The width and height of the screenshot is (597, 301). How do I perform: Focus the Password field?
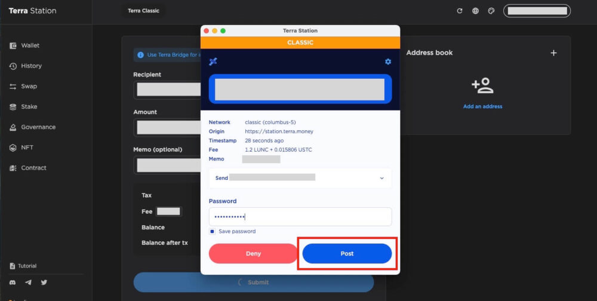pos(300,217)
